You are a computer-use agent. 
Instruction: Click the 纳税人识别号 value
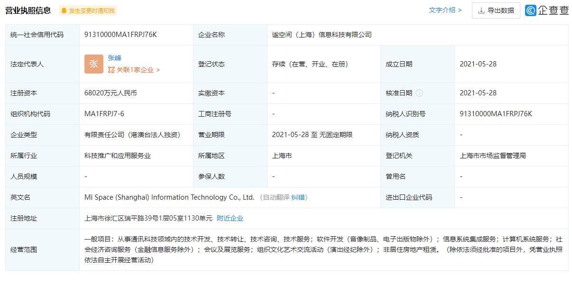point(496,114)
